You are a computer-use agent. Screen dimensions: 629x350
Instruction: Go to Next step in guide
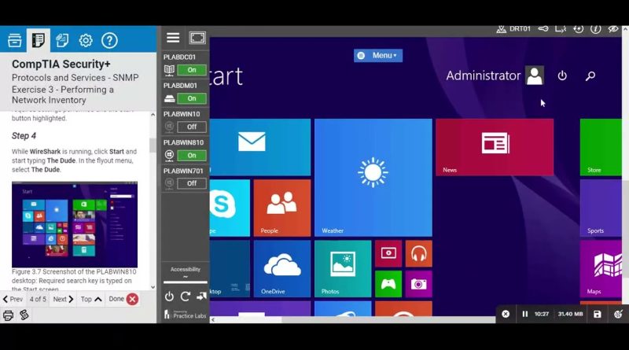[x=64, y=299]
